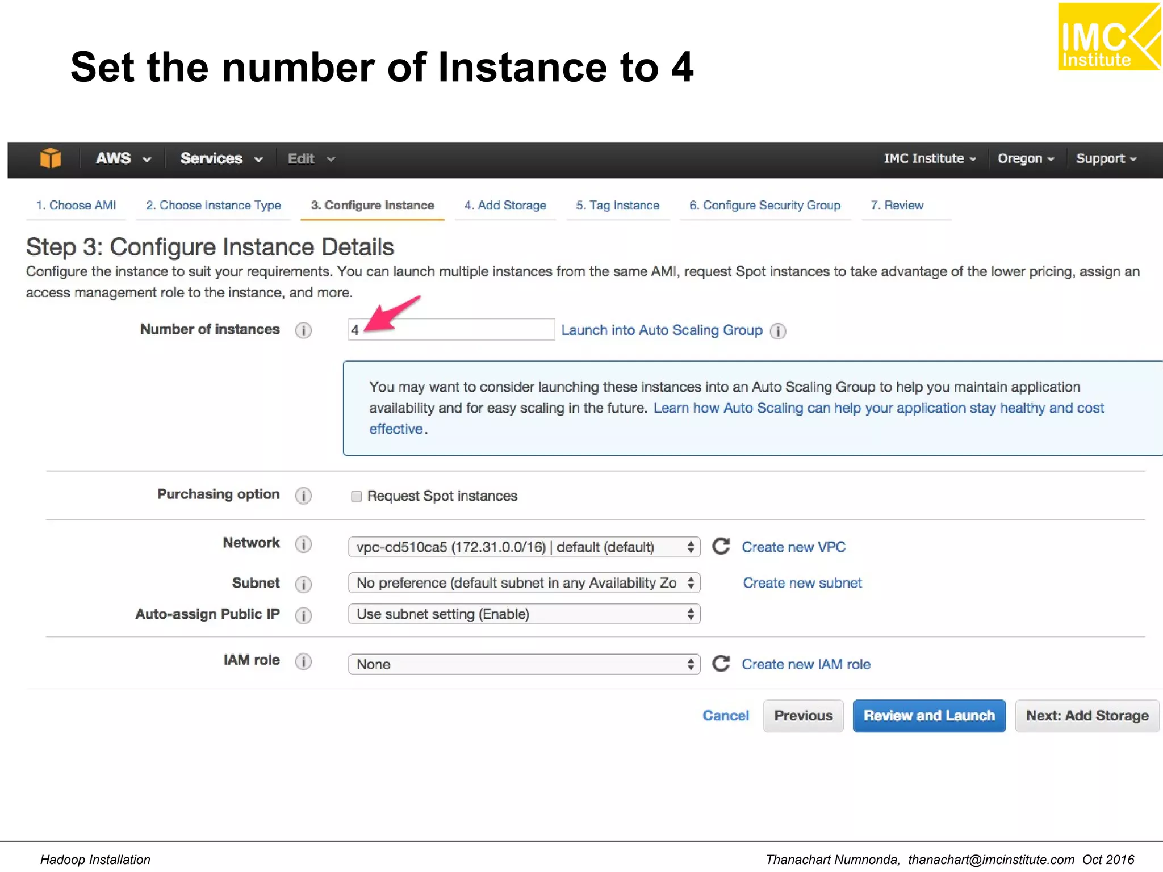Open the Auto-assign Public IP dropdown
1163x872 pixels.
pyautogui.click(x=524, y=614)
